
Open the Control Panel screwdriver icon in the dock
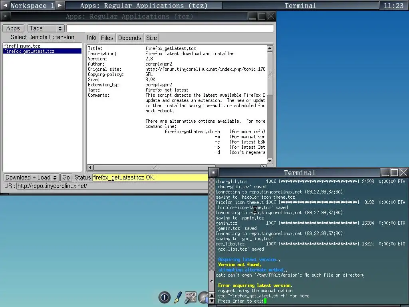click(191, 297)
